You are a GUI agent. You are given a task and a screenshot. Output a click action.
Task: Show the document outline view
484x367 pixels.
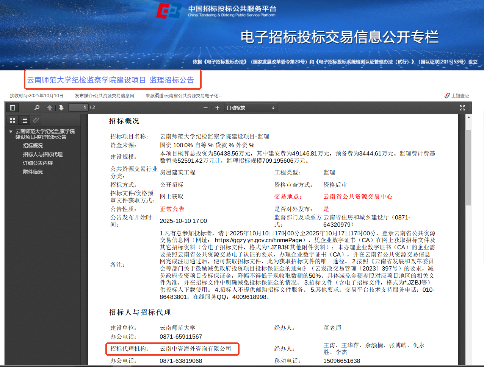pyautogui.click(x=24, y=120)
